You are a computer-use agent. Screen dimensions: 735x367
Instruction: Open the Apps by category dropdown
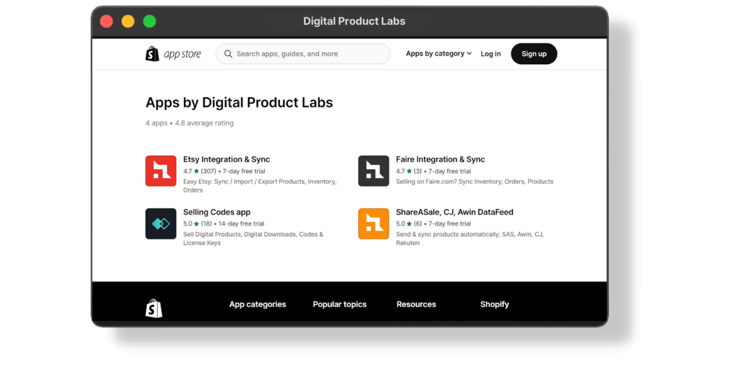438,53
